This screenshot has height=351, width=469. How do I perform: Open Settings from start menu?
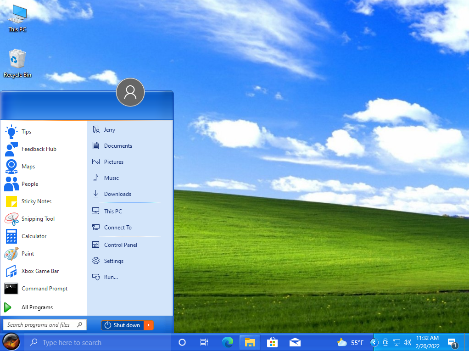(130, 261)
